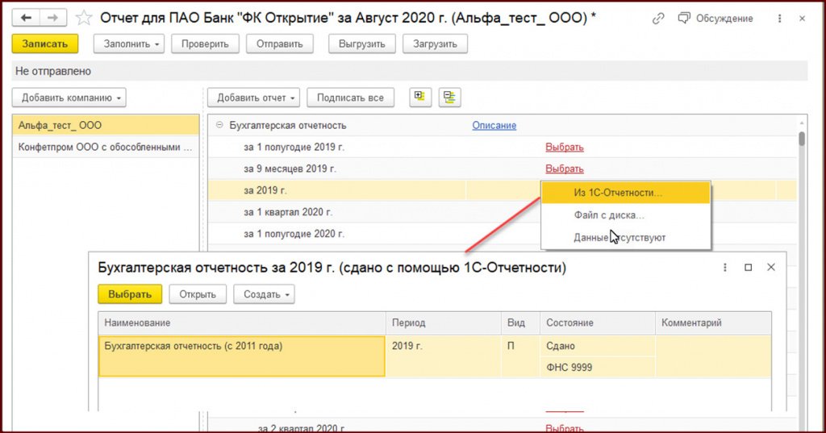
Task: Click Выбрать link for 9 месяцев 2019
Action: coord(564,169)
